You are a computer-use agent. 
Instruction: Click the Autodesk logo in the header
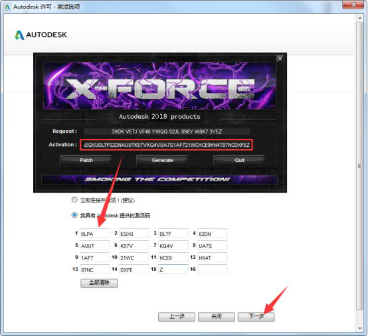[x=41, y=35]
